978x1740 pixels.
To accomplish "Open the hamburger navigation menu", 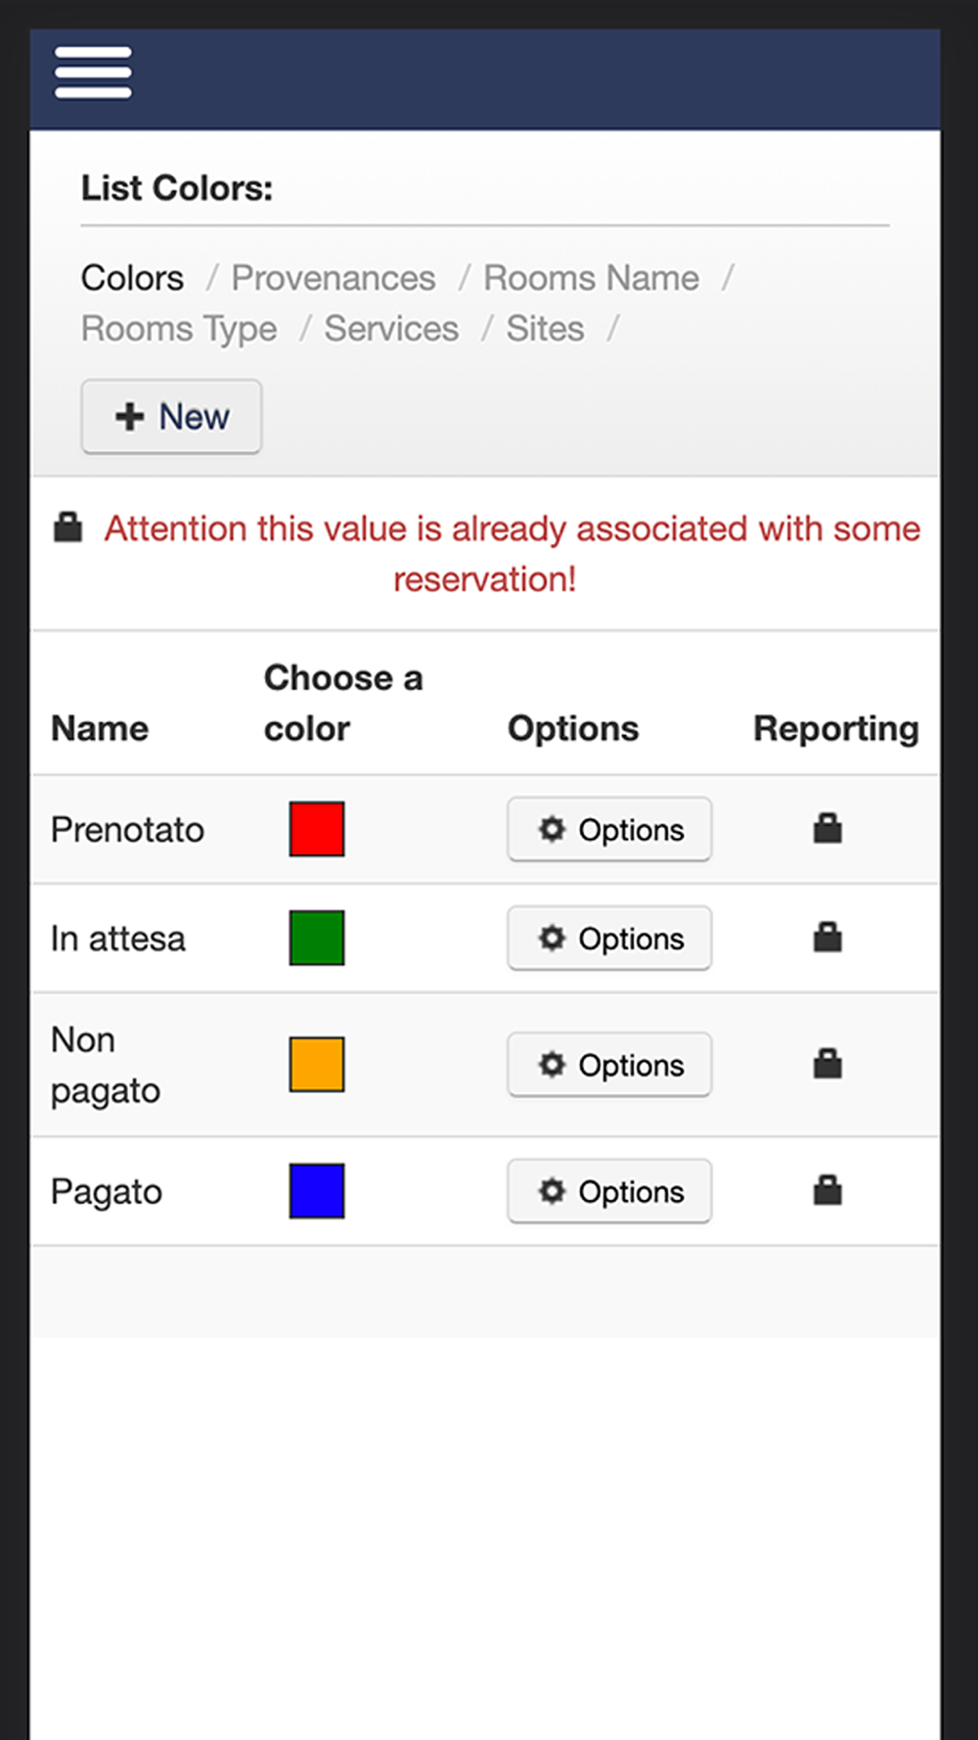I will 93,73.
